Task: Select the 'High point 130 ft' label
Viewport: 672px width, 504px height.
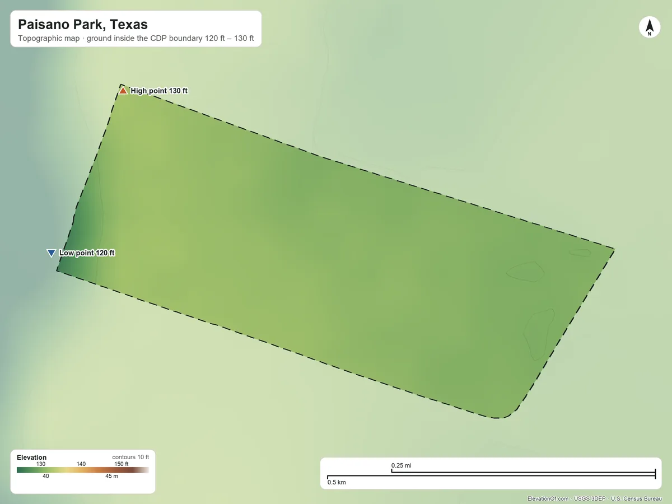Action: tap(159, 91)
